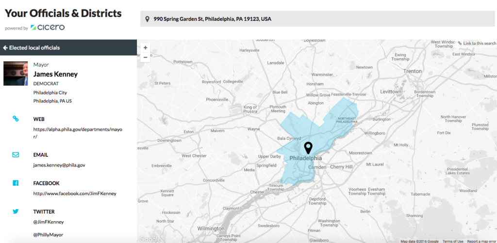Click the location pin icon in the address bar

click(x=147, y=19)
